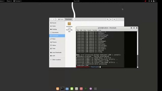The image size is (162, 91).
Task: Open Recent in the sidebar
Action: click(57, 23)
